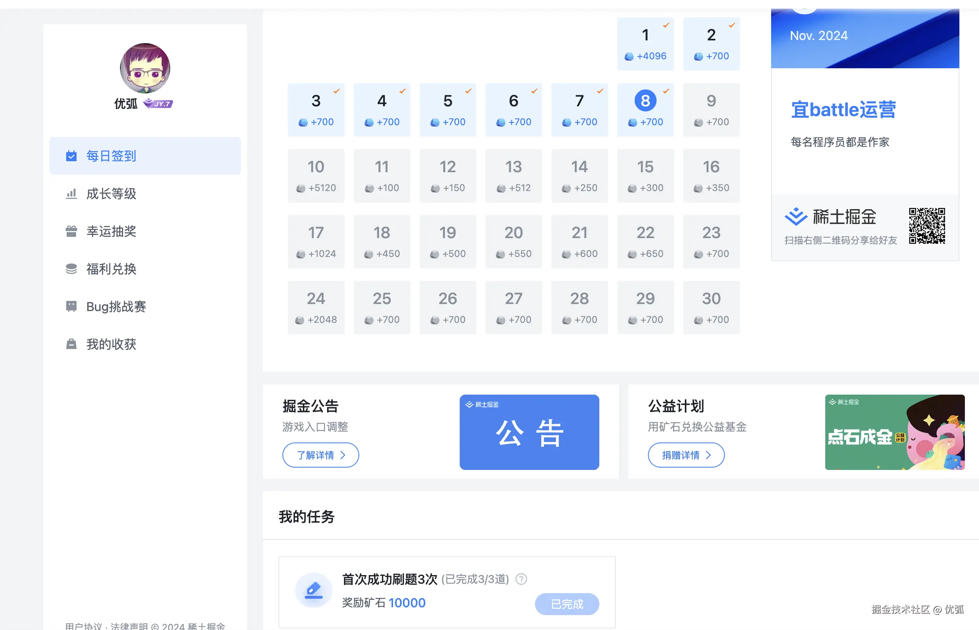Click the 优弧 profile avatar
Viewport: 979px width, 630px height.
[x=144, y=69]
